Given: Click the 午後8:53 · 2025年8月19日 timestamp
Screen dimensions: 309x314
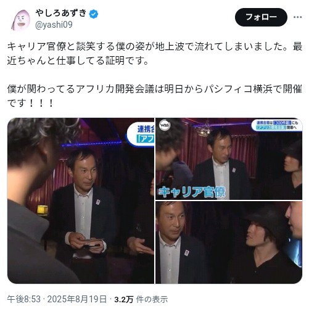Looking at the screenshot, I should (x=57, y=299).
